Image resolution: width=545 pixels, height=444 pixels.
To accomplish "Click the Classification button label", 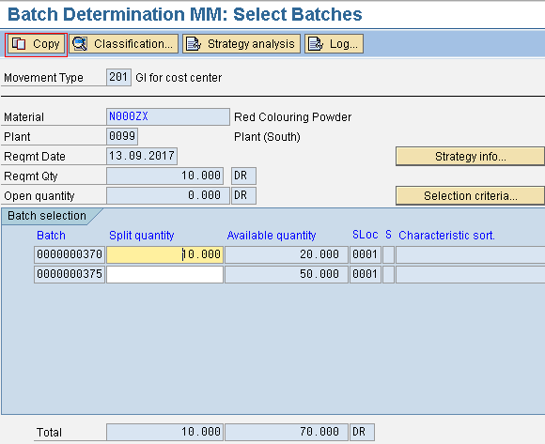I will pyautogui.click(x=133, y=44).
